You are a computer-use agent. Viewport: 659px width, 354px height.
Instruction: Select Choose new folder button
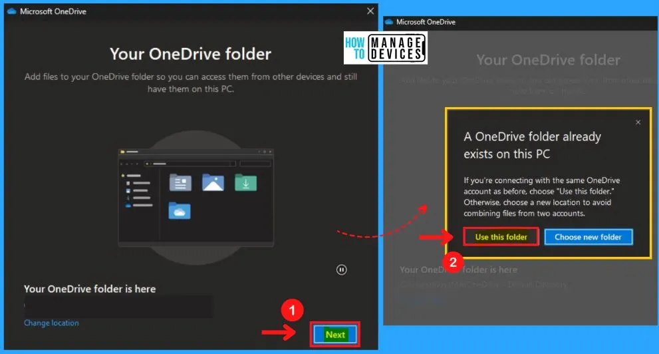point(588,237)
